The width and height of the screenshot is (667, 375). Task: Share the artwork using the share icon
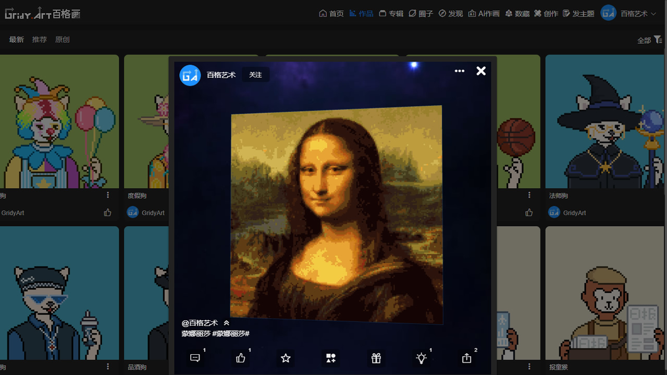[466, 358]
